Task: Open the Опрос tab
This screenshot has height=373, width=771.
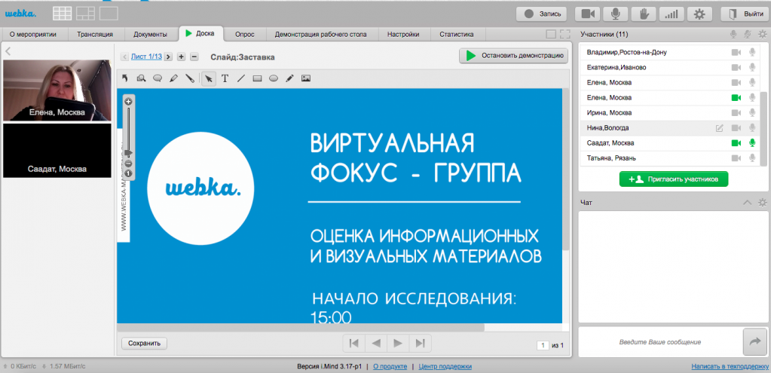Action: [245, 35]
